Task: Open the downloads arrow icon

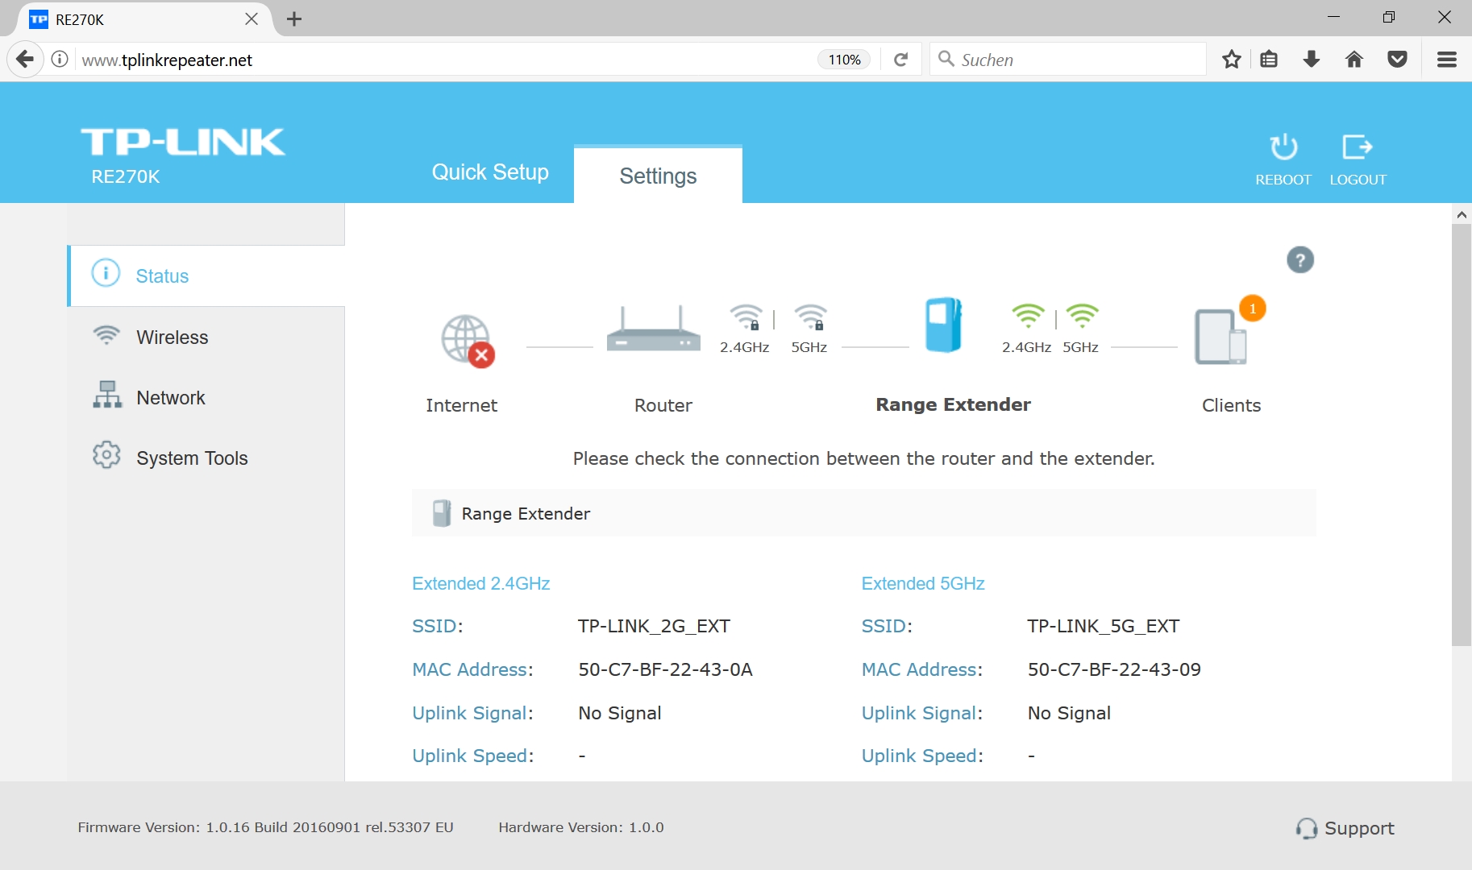Action: 1312,60
